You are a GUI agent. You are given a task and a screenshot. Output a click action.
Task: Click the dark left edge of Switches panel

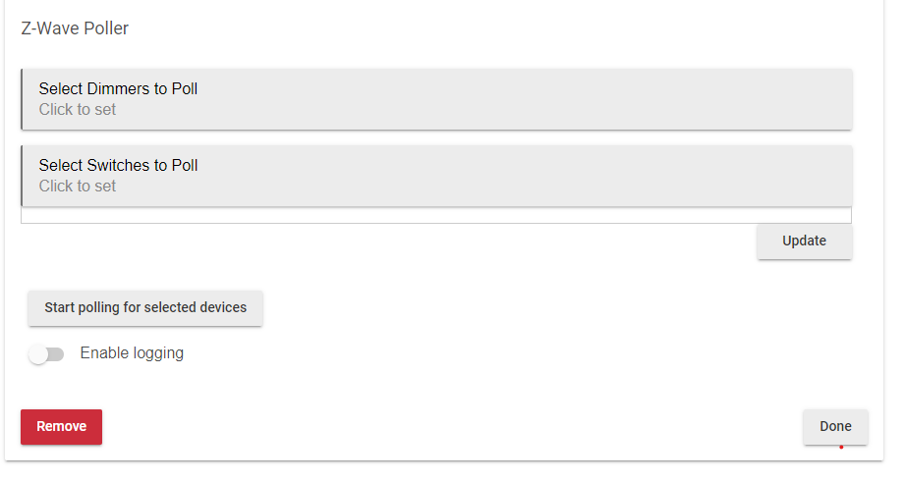pyautogui.click(x=22, y=176)
